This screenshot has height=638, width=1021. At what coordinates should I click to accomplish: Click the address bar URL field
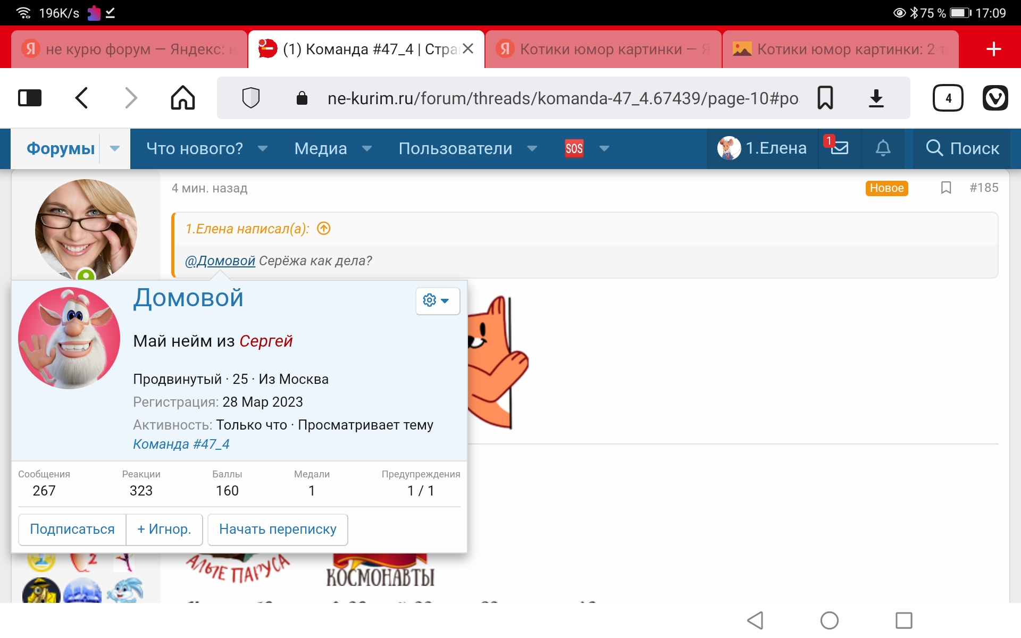[x=562, y=98]
